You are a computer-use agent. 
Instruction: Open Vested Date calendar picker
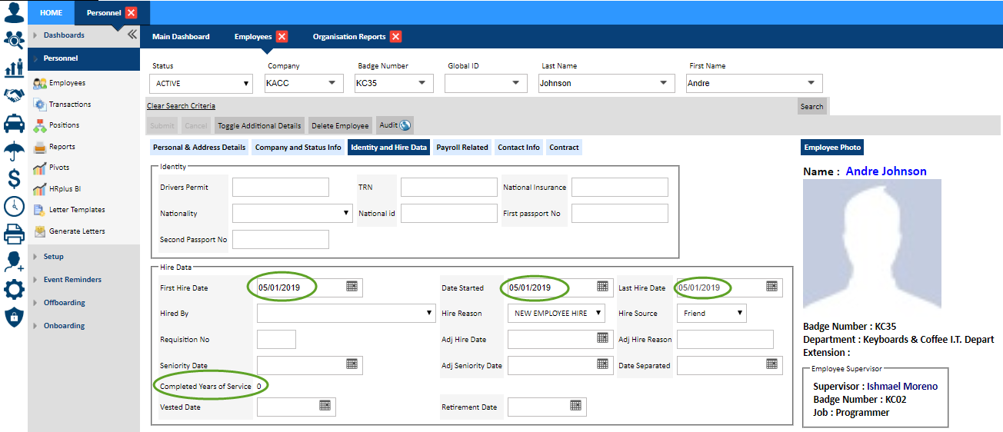[x=325, y=406]
